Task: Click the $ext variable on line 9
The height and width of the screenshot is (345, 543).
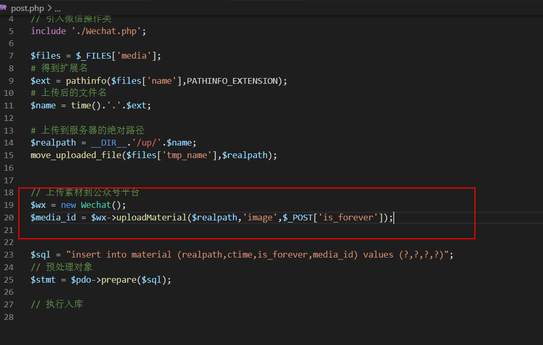Action: [x=40, y=81]
